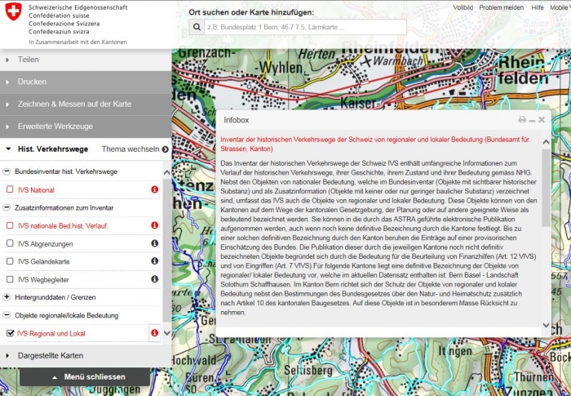Click the location search input field
The height and width of the screenshot is (396, 571).
[303, 26]
